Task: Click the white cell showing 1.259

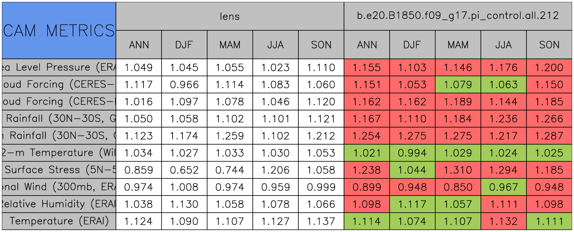Action: (x=230, y=136)
